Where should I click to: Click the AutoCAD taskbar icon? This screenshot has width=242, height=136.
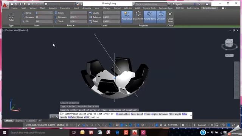tap(135, 133)
